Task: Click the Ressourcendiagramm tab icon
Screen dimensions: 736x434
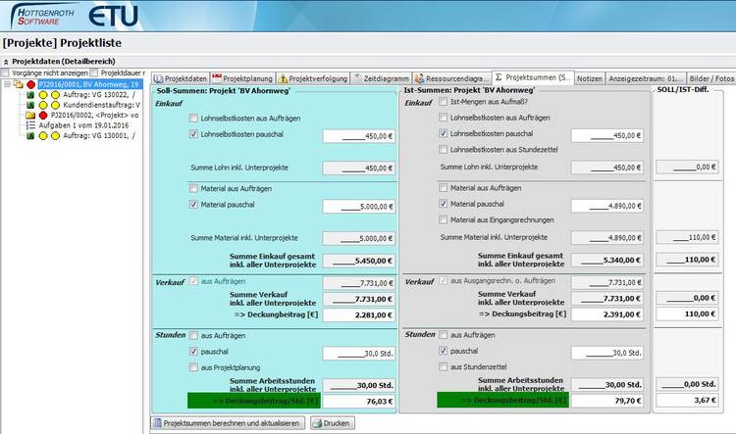Action: click(420, 77)
